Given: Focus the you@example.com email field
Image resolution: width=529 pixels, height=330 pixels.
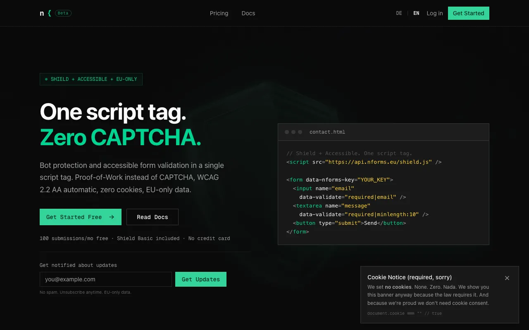Looking at the screenshot, I should point(106,279).
